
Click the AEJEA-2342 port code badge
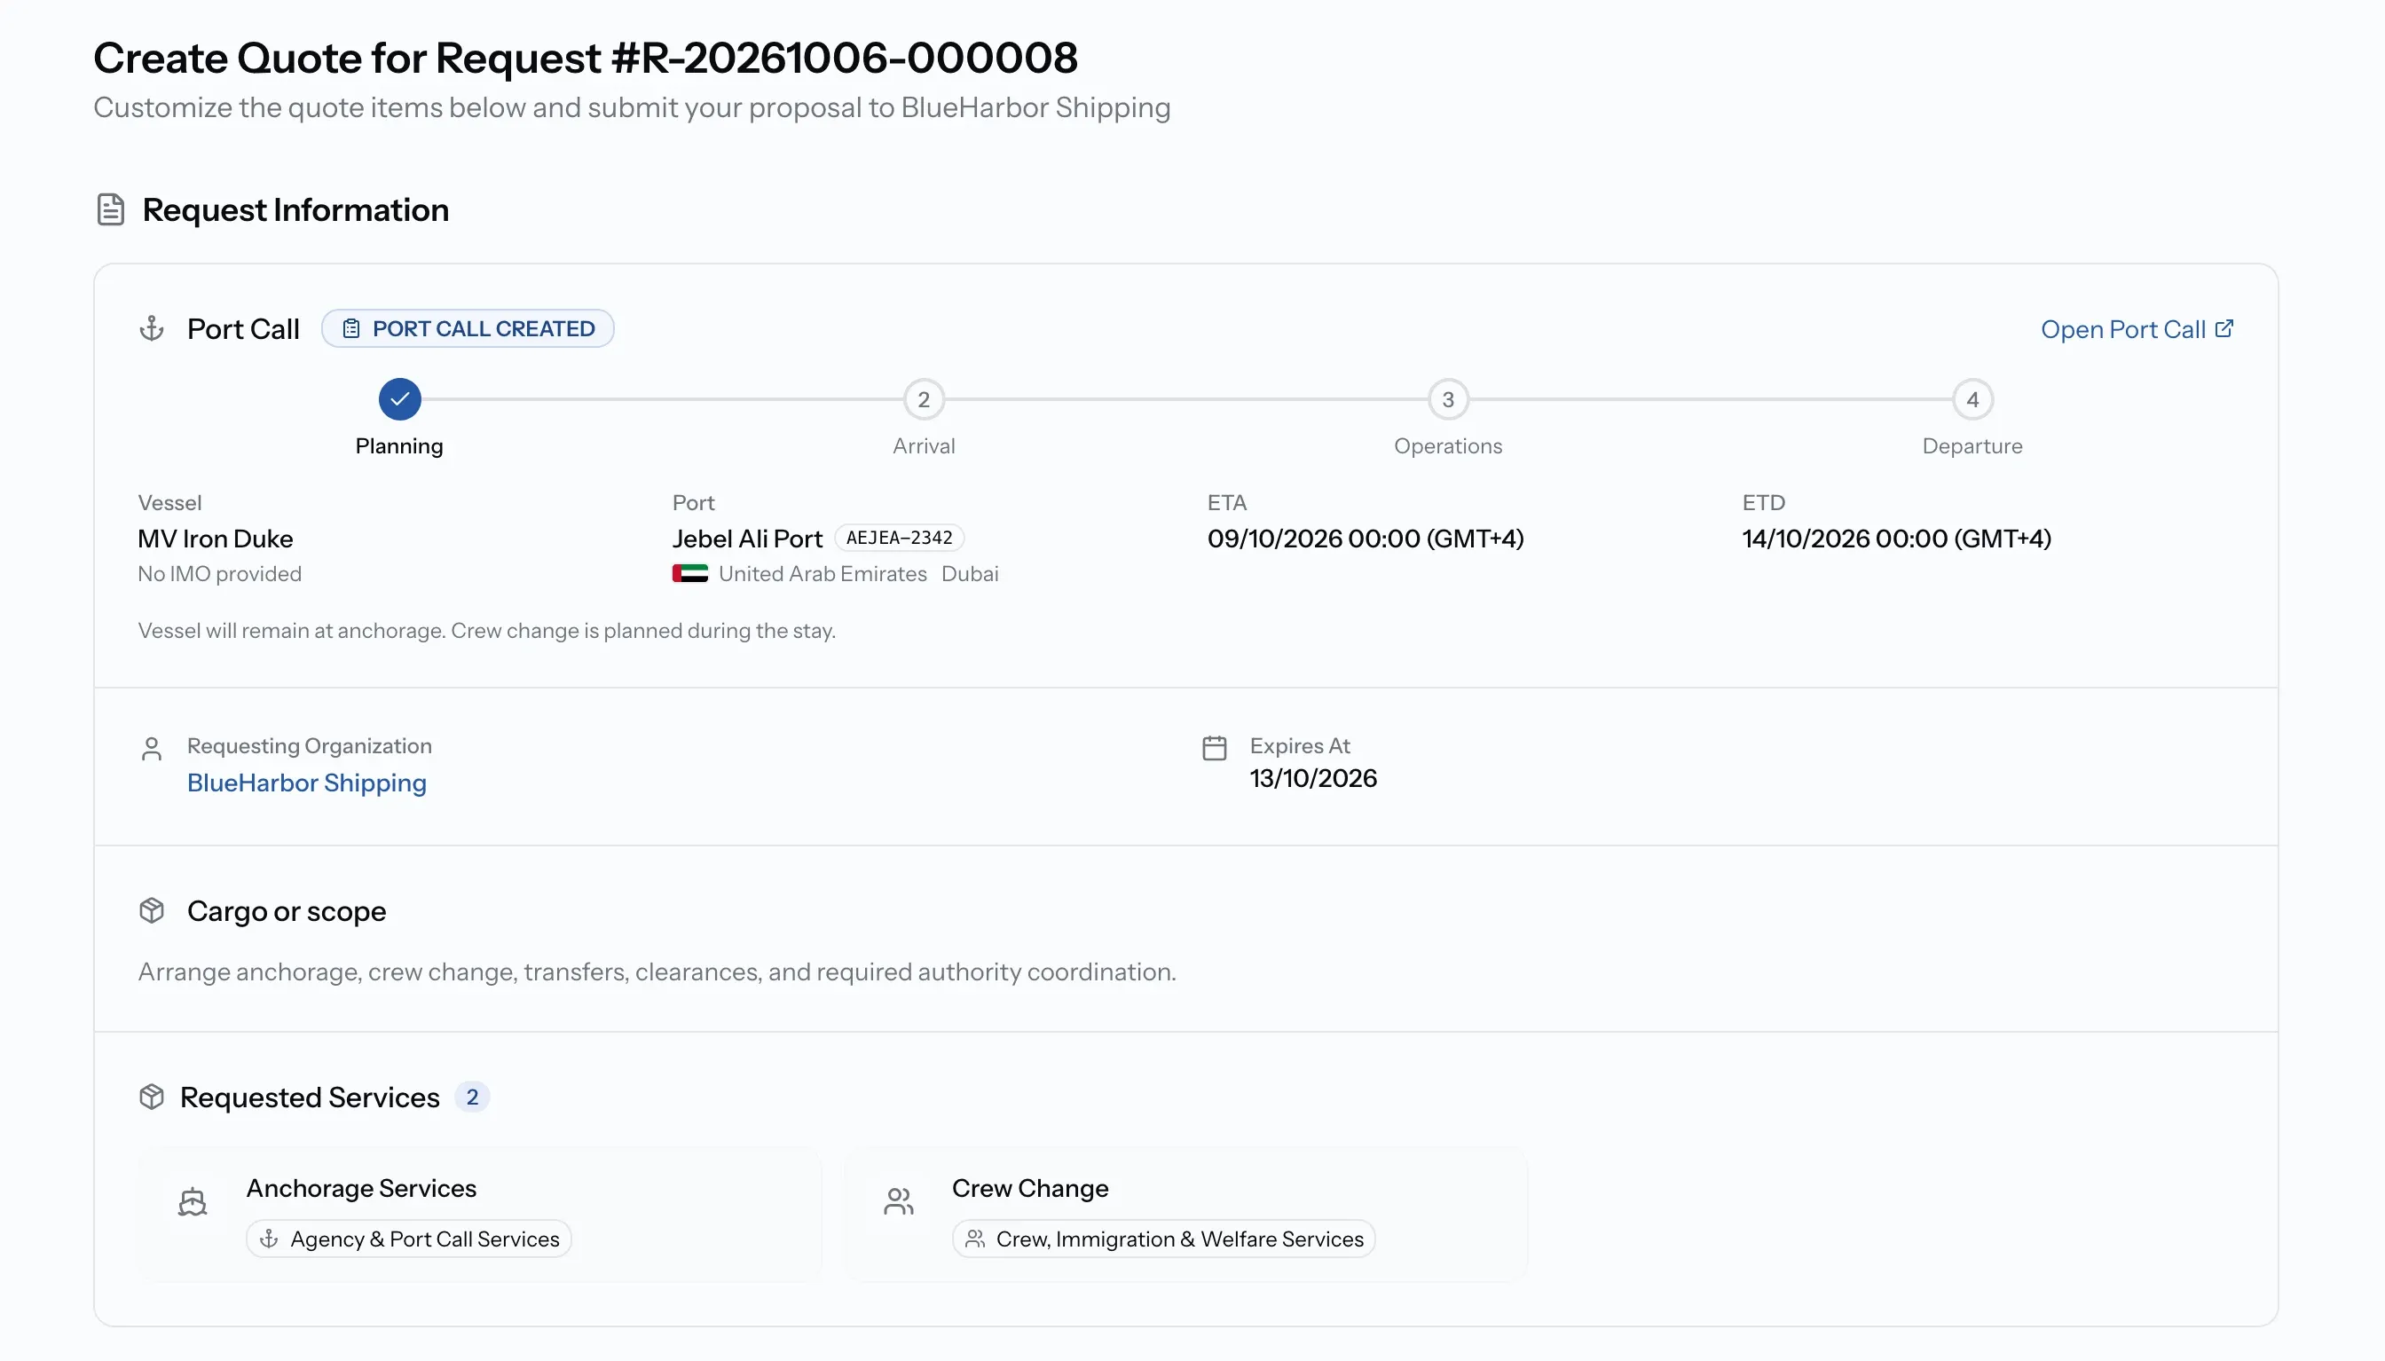(x=899, y=538)
